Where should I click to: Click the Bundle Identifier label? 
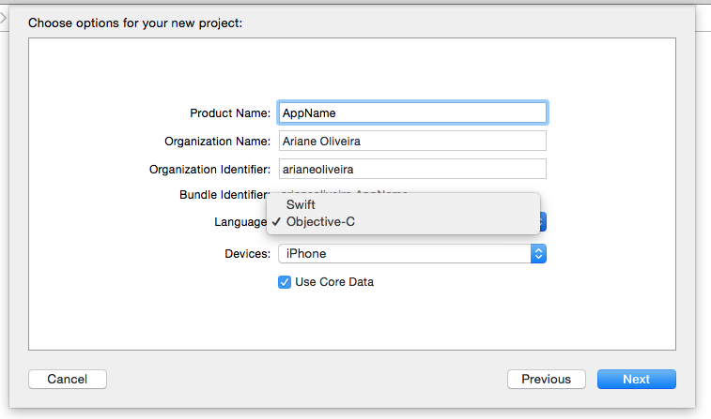click(224, 195)
